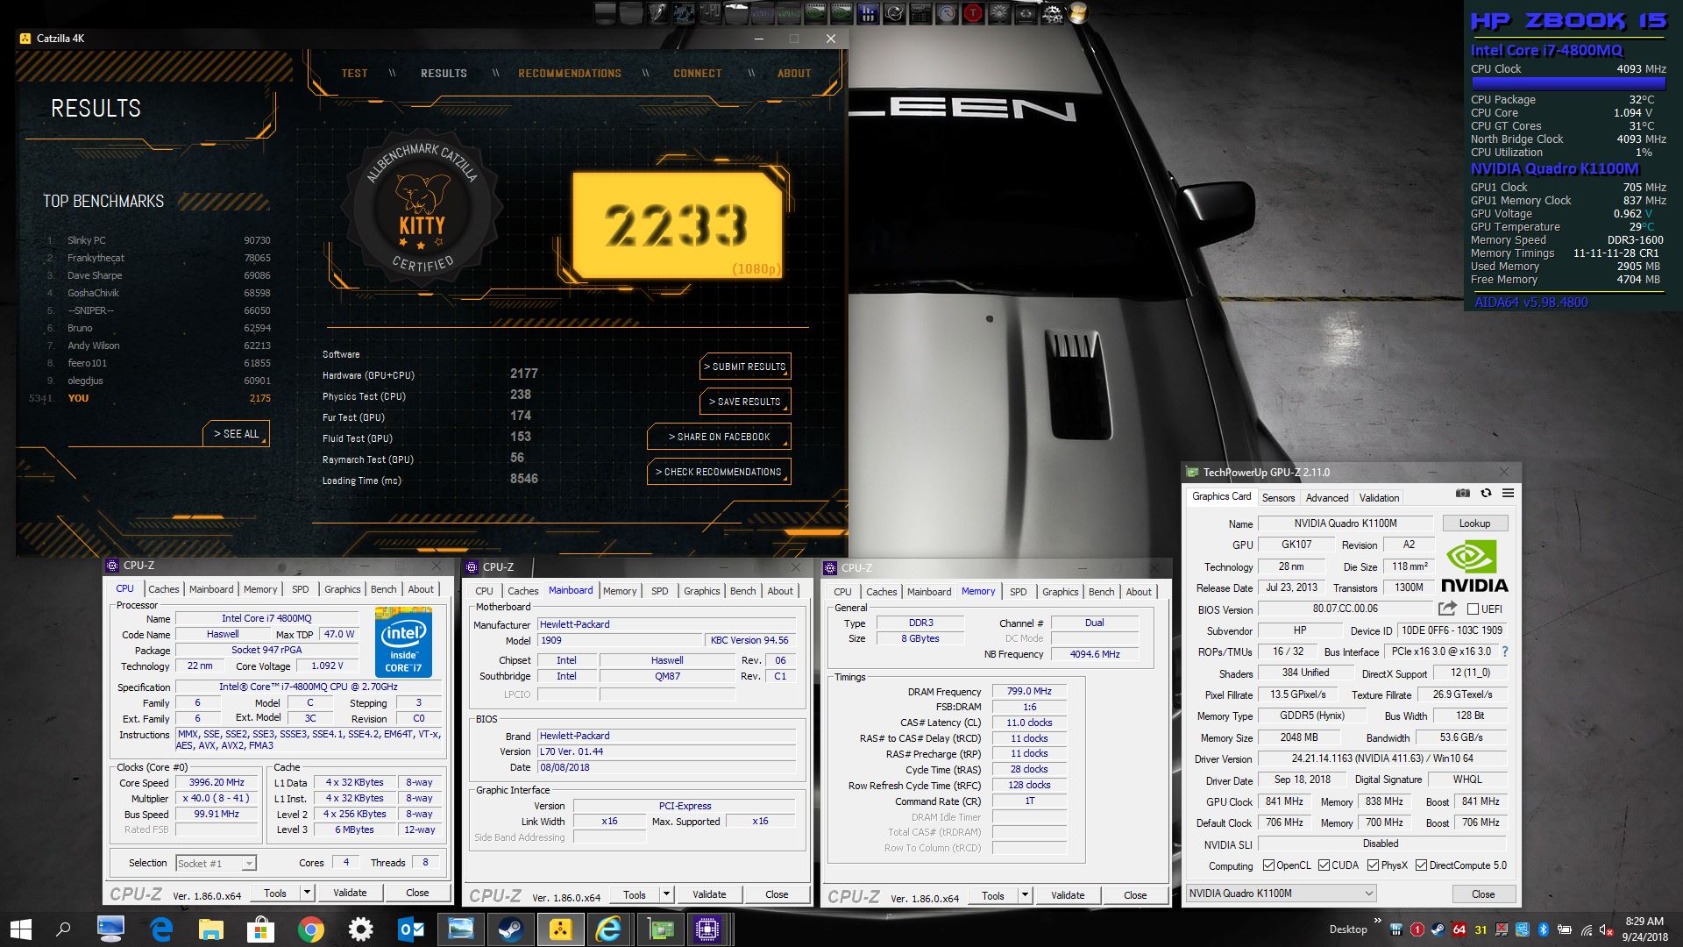The width and height of the screenshot is (1683, 947).
Task: Open Google Chrome from the taskbar
Action: 310,929
